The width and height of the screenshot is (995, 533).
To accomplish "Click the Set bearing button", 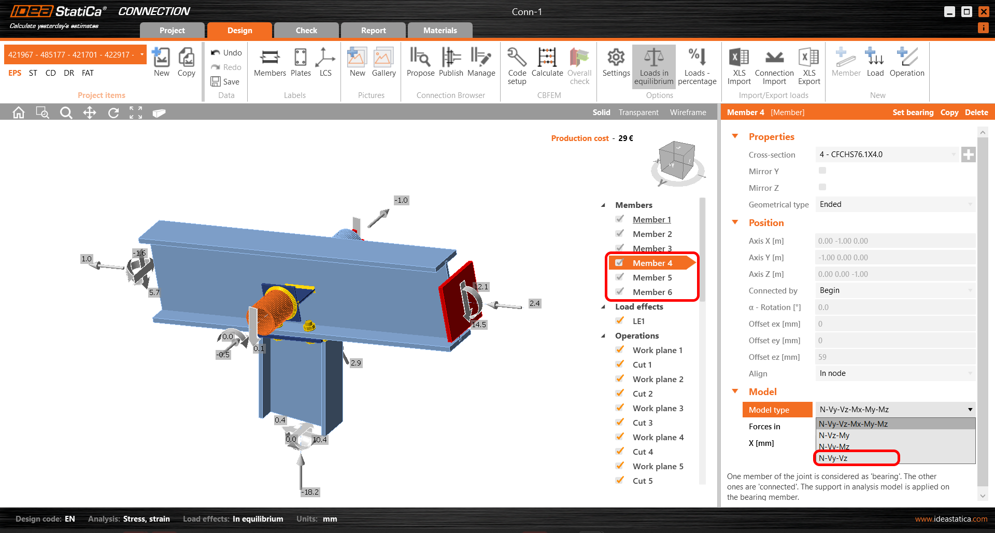I will pos(913,113).
